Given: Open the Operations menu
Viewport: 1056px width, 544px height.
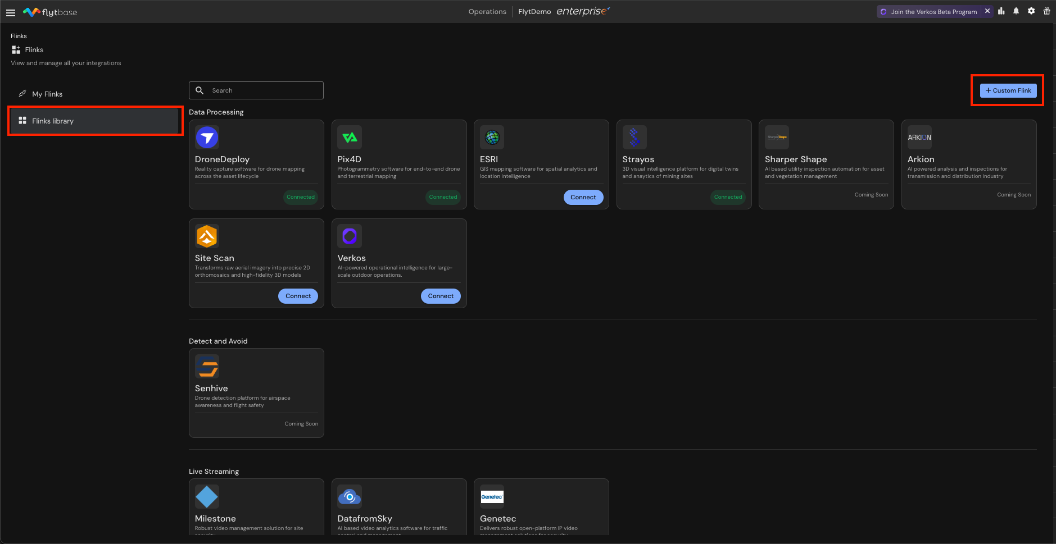Looking at the screenshot, I should (x=487, y=12).
